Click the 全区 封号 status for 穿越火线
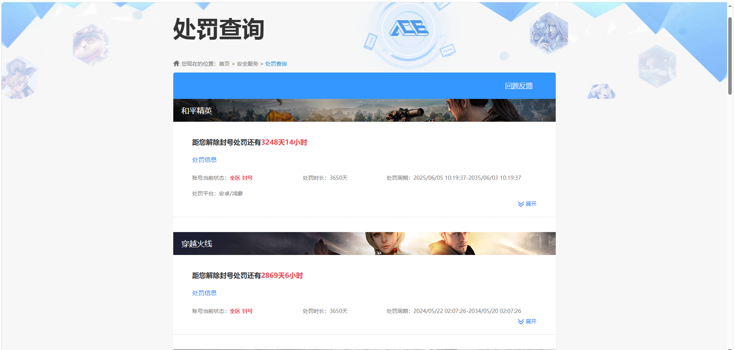The width and height of the screenshot is (734, 350). (241, 311)
